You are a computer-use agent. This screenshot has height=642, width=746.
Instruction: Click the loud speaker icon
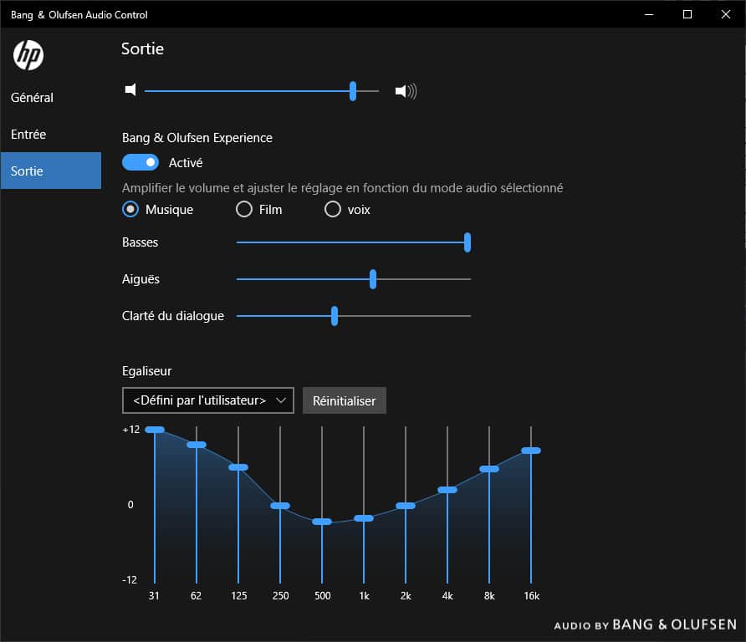pos(406,91)
